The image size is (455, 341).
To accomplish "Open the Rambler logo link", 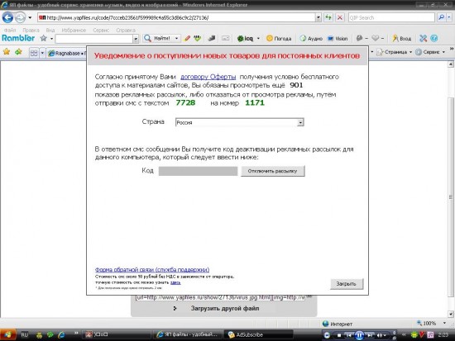I will click(18, 38).
